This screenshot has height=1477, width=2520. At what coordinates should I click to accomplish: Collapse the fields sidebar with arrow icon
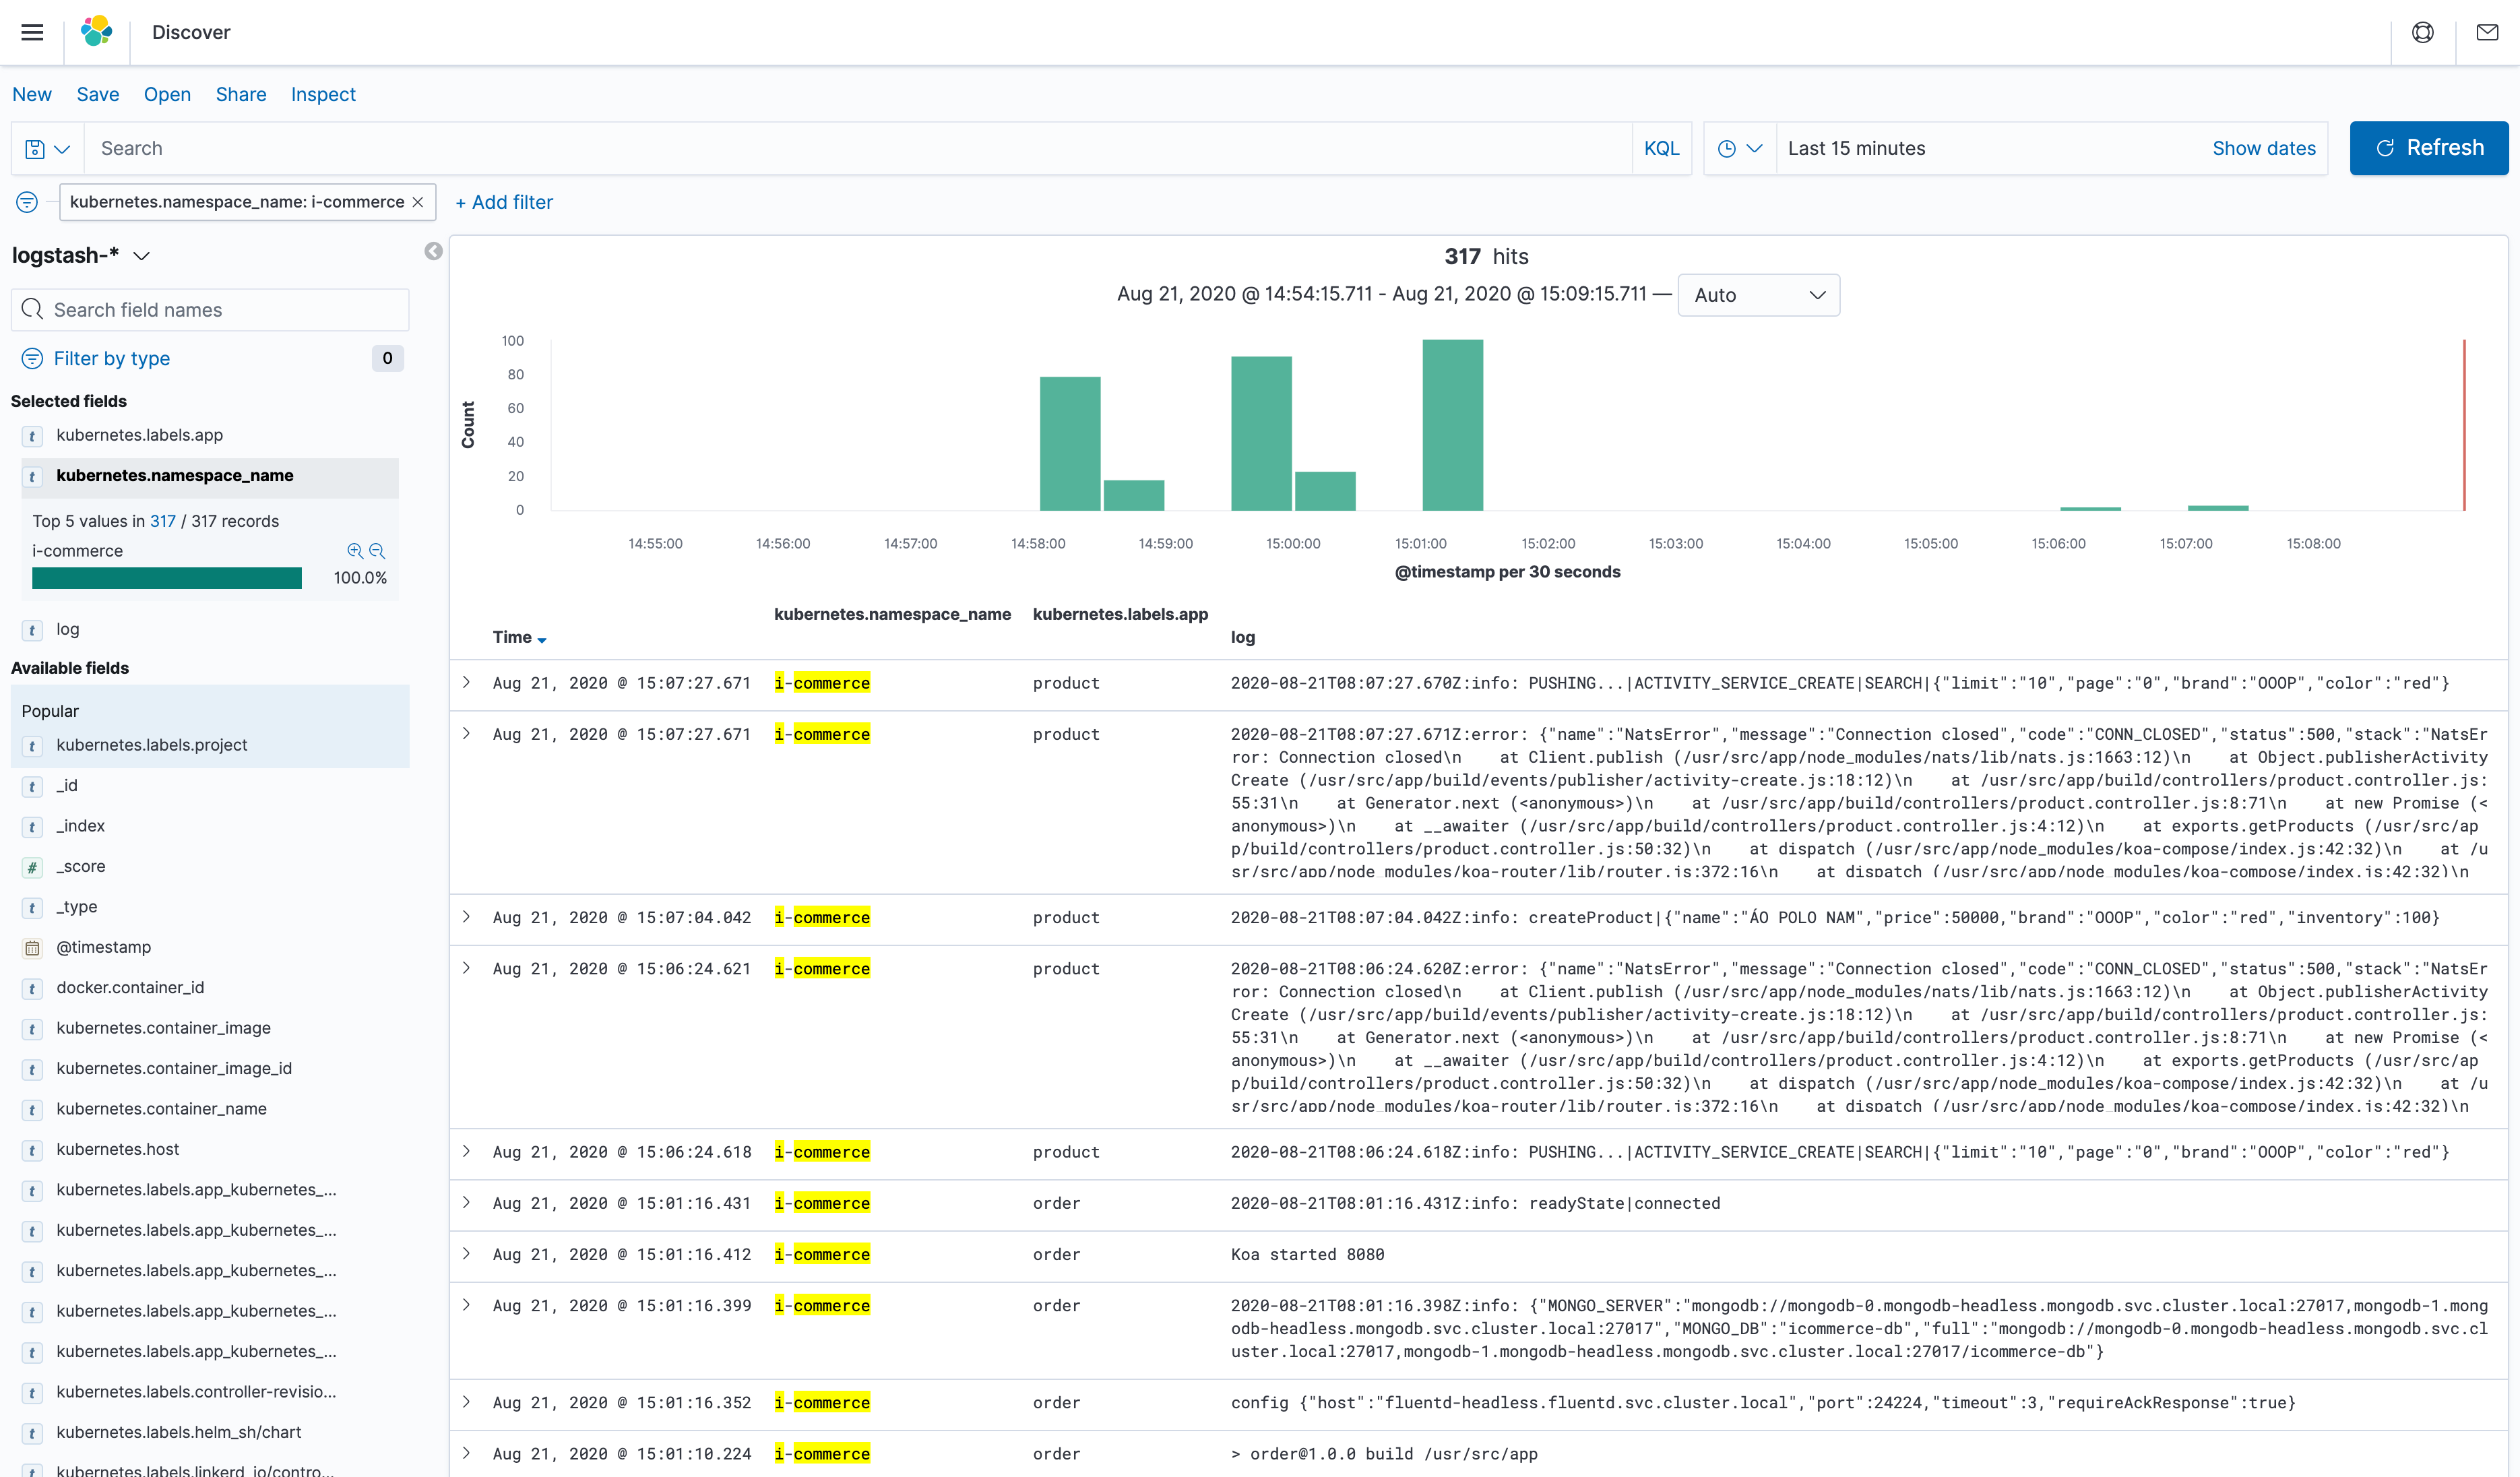[x=433, y=251]
